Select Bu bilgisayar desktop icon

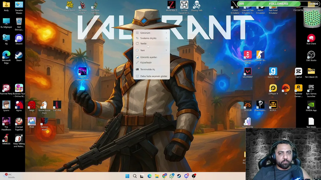(x=6, y=23)
